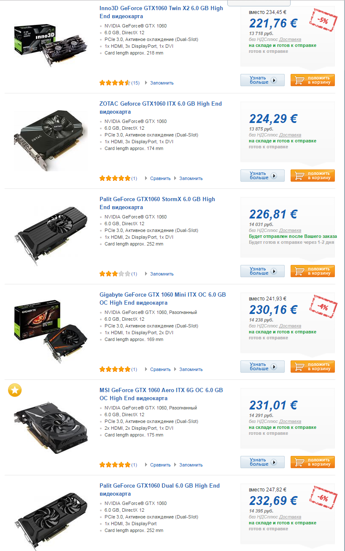The image size is (345, 551).
Task: Click 'Запомнить' under the Inno3D Twin X2
Action: coord(162,83)
